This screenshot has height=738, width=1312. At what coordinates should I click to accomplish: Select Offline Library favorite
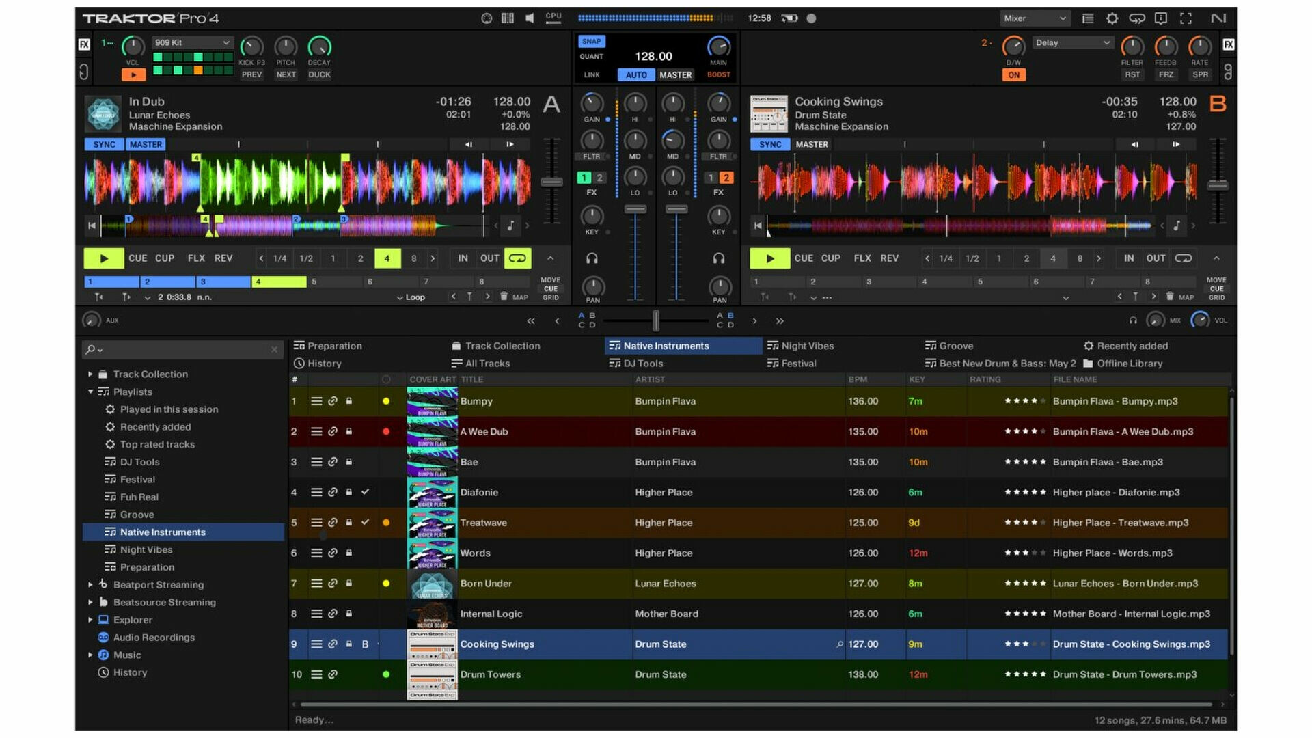(x=1123, y=364)
